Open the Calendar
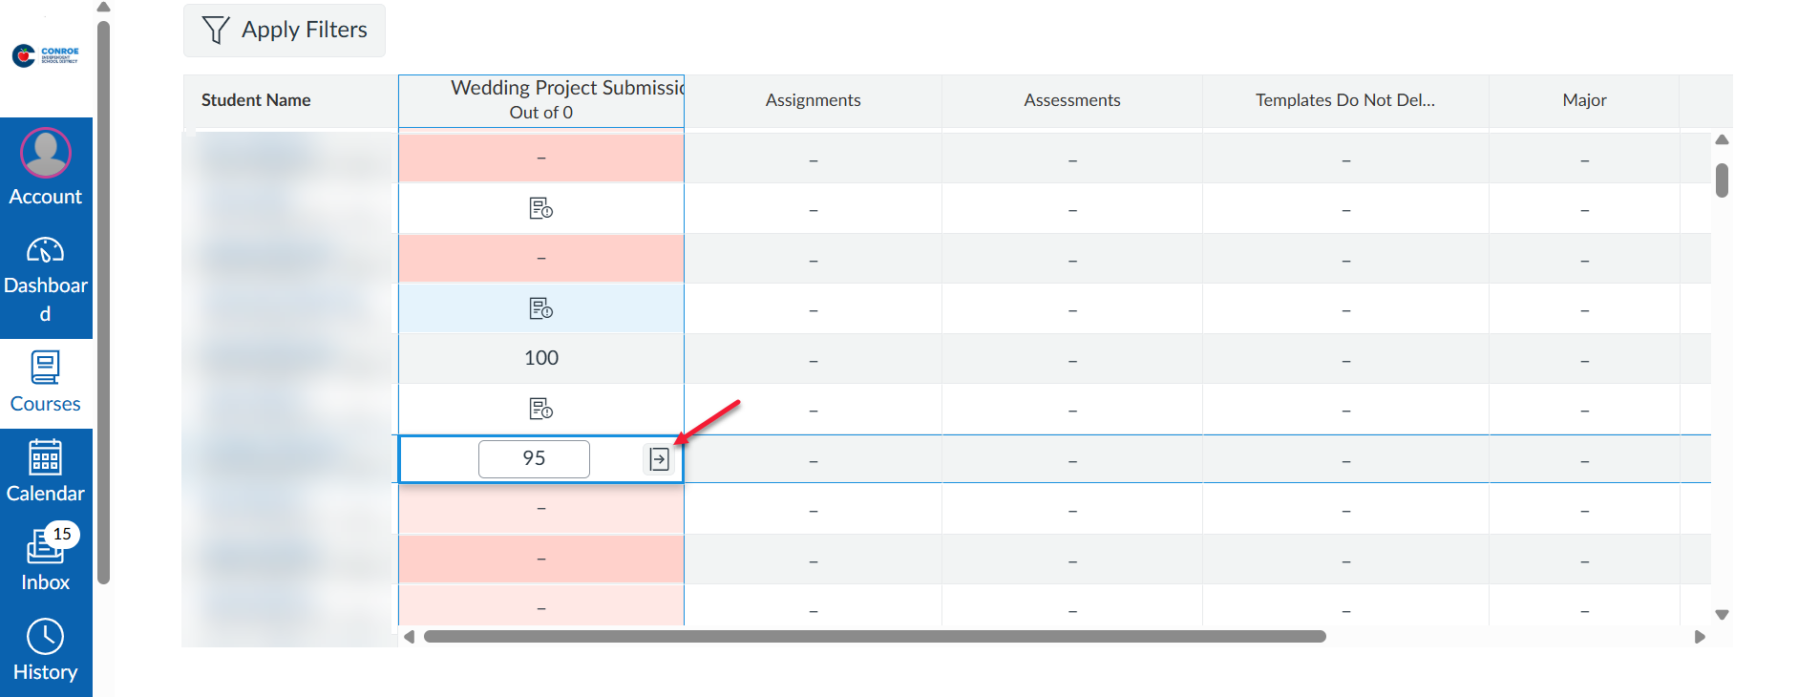This screenshot has height=697, width=1798. point(46,472)
